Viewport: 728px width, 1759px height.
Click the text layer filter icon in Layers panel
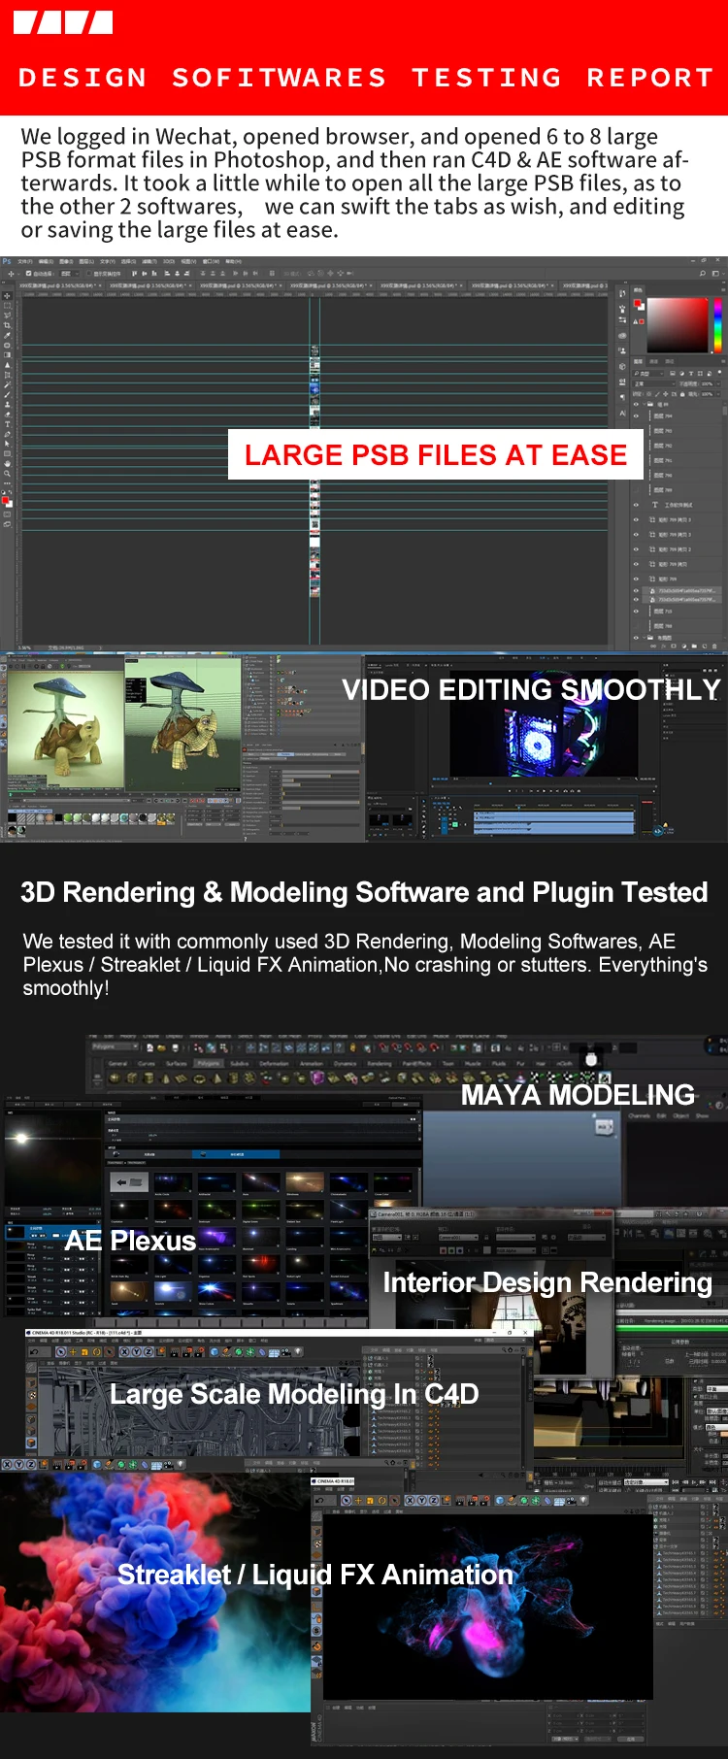[x=691, y=374]
